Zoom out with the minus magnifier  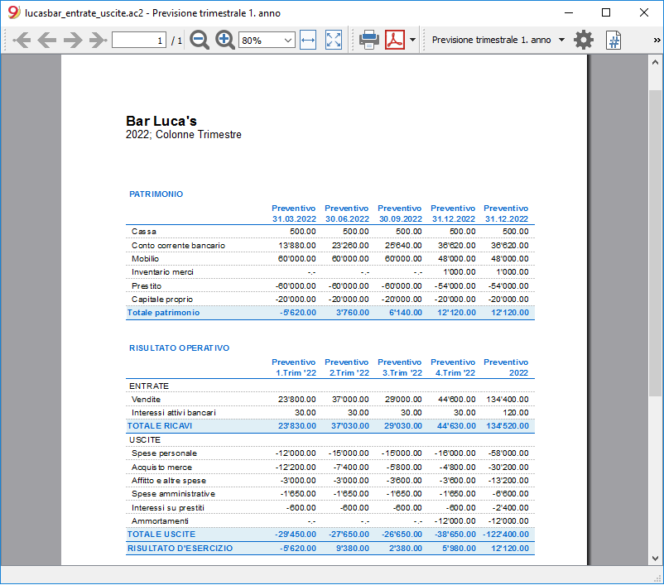click(199, 41)
